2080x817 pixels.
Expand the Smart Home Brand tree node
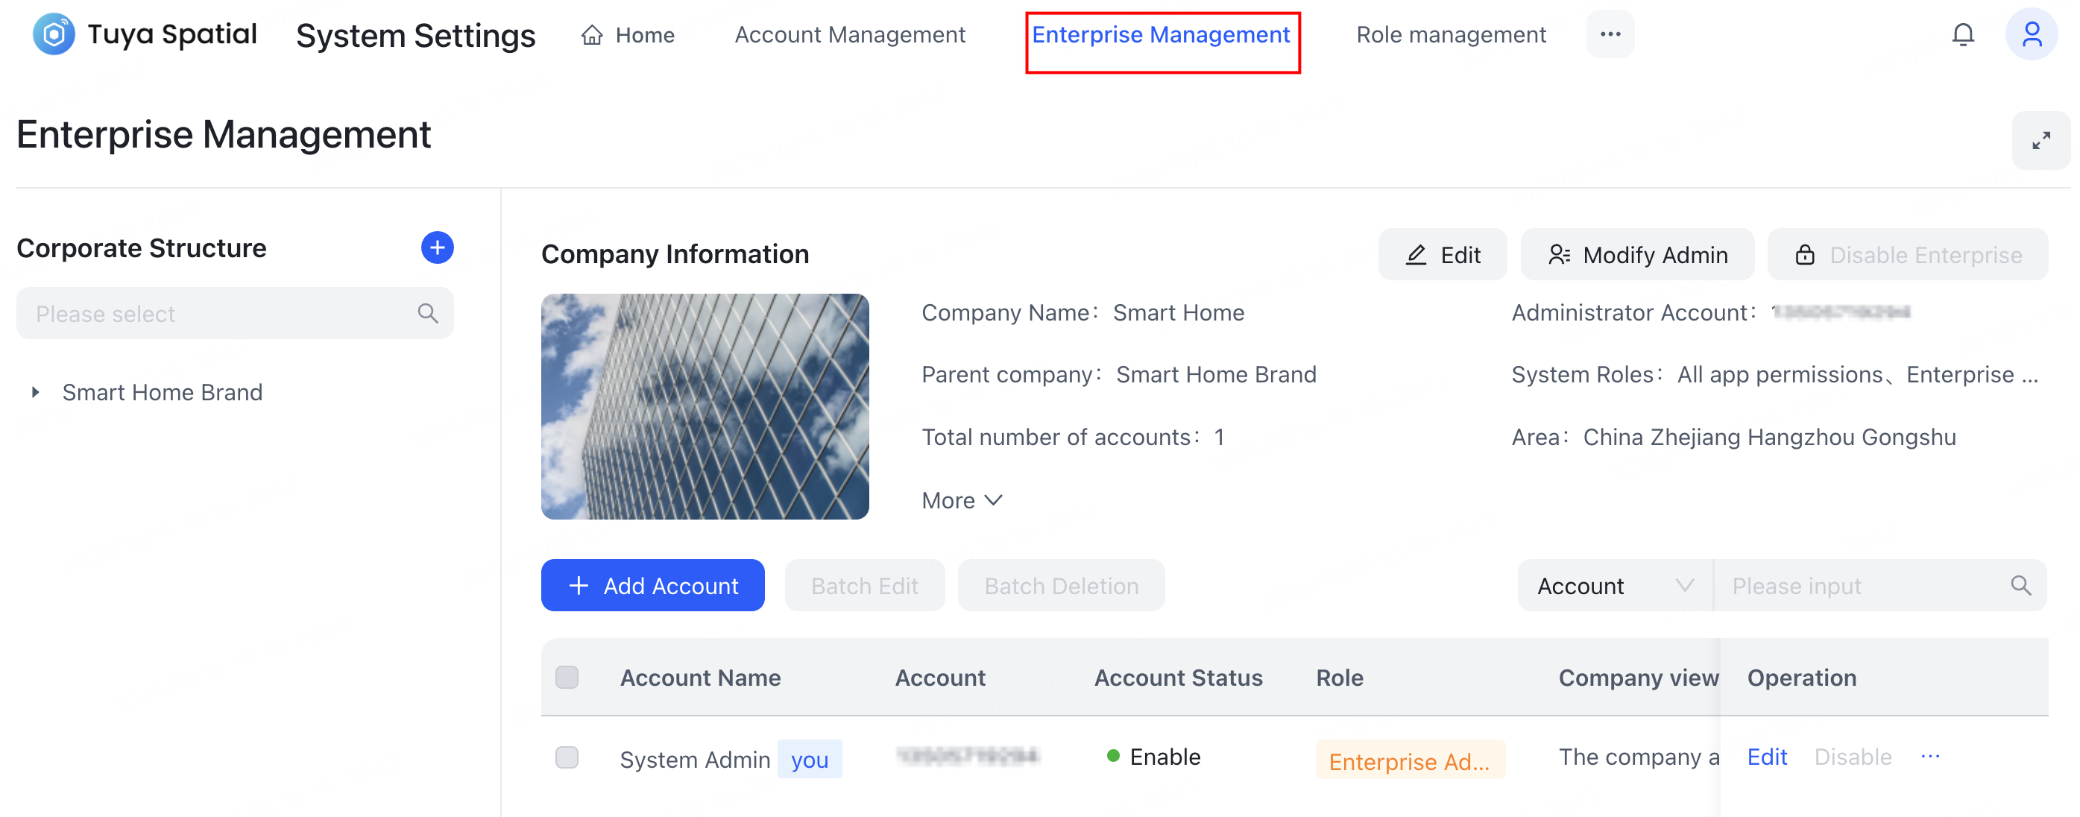(36, 392)
